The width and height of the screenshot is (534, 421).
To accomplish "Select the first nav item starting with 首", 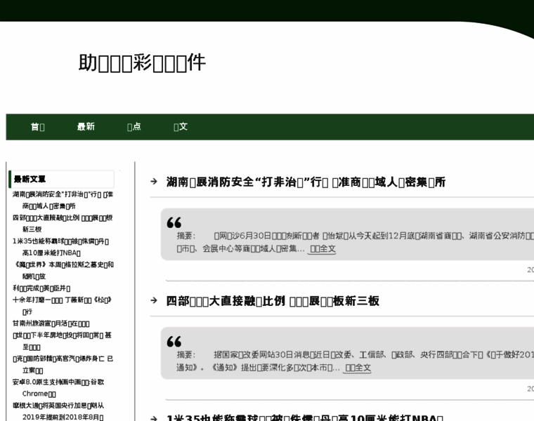I will point(37,127).
